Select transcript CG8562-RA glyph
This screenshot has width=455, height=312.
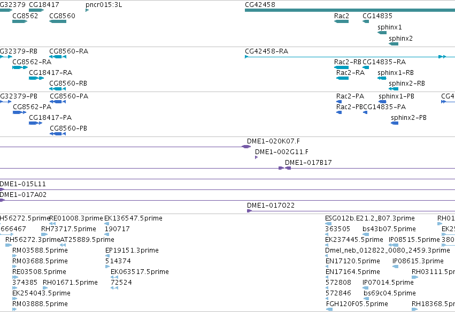click(x=20, y=67)
